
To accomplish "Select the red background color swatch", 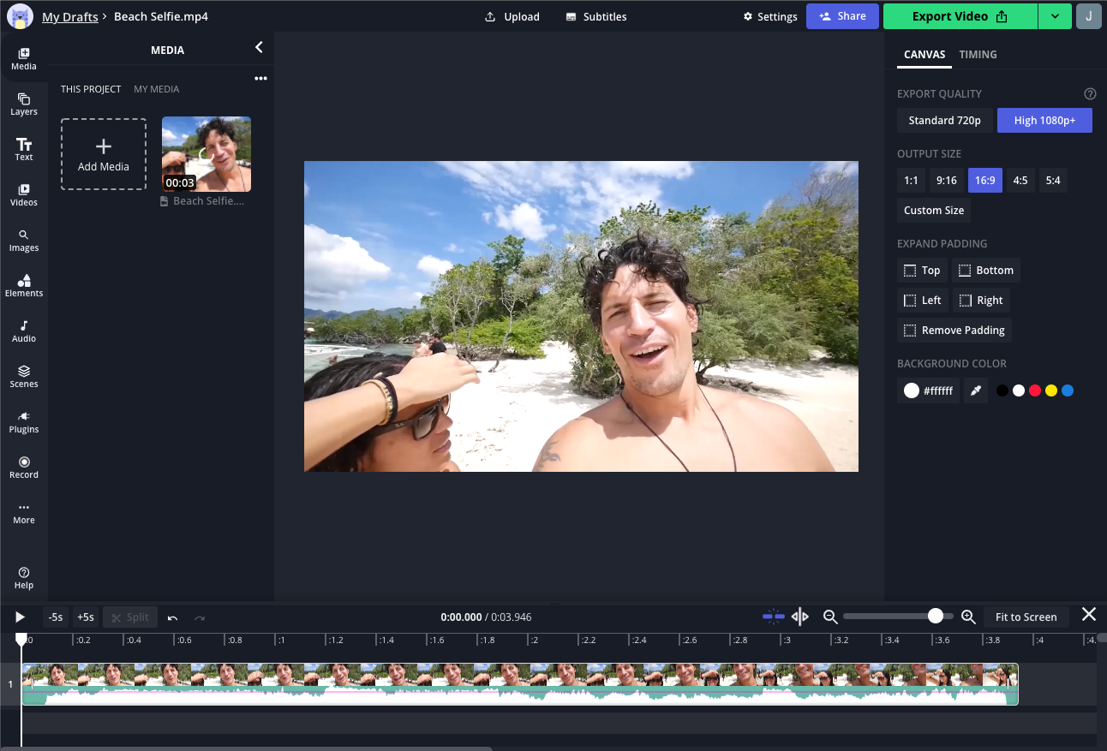I will tap(1035, 390).
